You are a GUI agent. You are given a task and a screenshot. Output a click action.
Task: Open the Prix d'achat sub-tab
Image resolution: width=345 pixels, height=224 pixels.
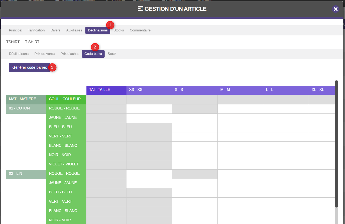pyautogui.click(x=70, y=54)
